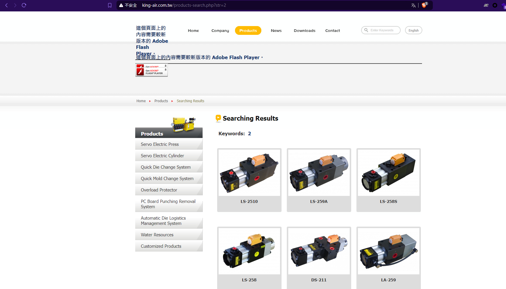Click the LA-259 product name
This screenshot has height=289, width=506.
coord(389,280)
